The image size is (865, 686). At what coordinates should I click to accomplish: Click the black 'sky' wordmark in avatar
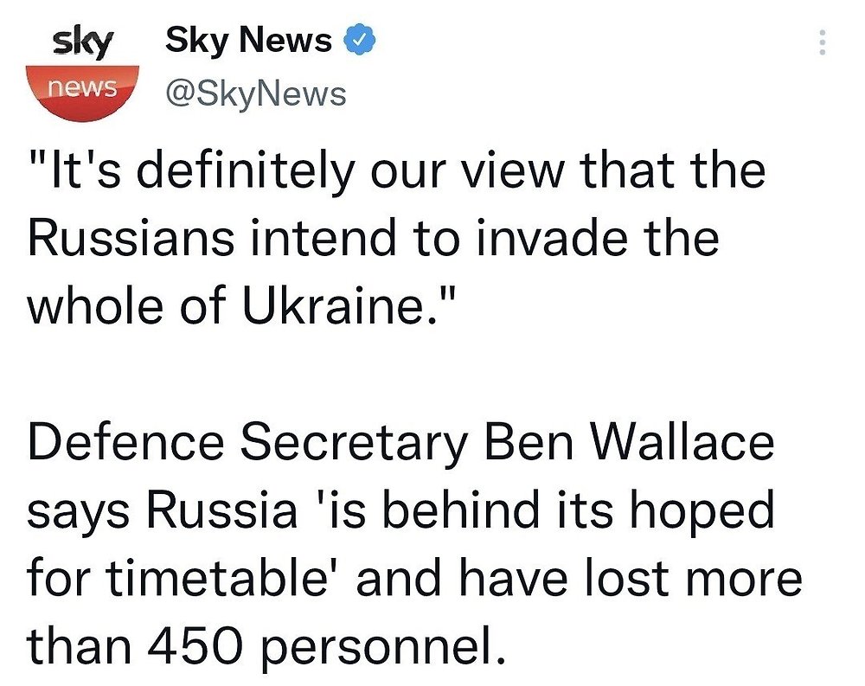click(83, 44)
